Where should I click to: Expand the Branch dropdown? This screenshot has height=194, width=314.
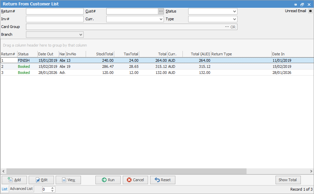tap(81, 35)
